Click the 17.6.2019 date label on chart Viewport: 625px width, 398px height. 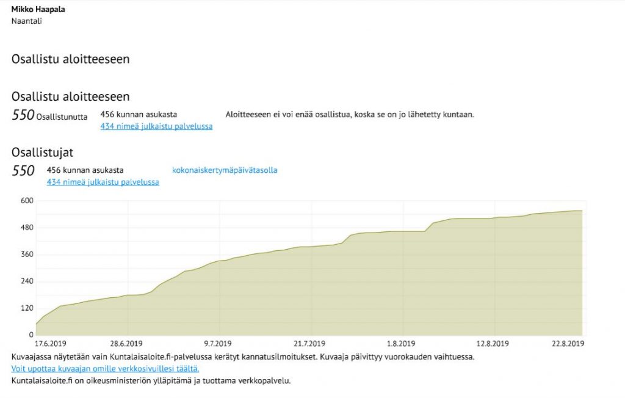(x=51, y=344)
